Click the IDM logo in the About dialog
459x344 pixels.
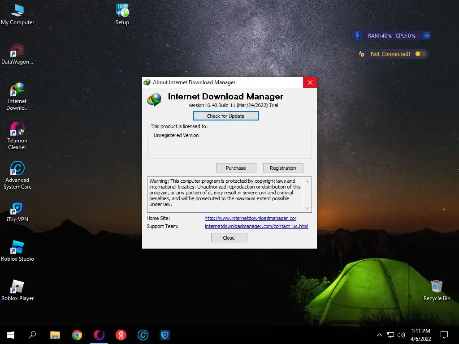[x=154, y=100]
